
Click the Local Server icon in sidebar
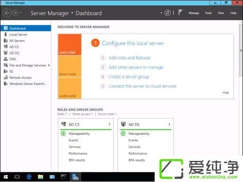pyautogui.click(x=6, y=34)
